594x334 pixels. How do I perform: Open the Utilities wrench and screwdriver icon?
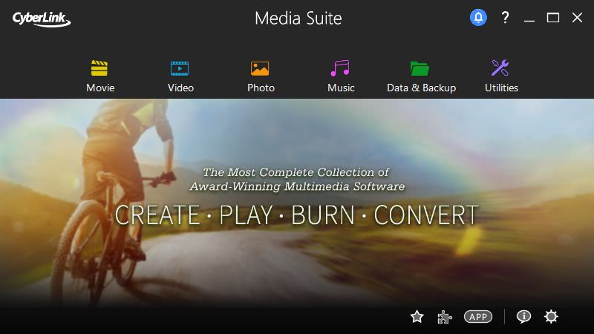[500, 68]
